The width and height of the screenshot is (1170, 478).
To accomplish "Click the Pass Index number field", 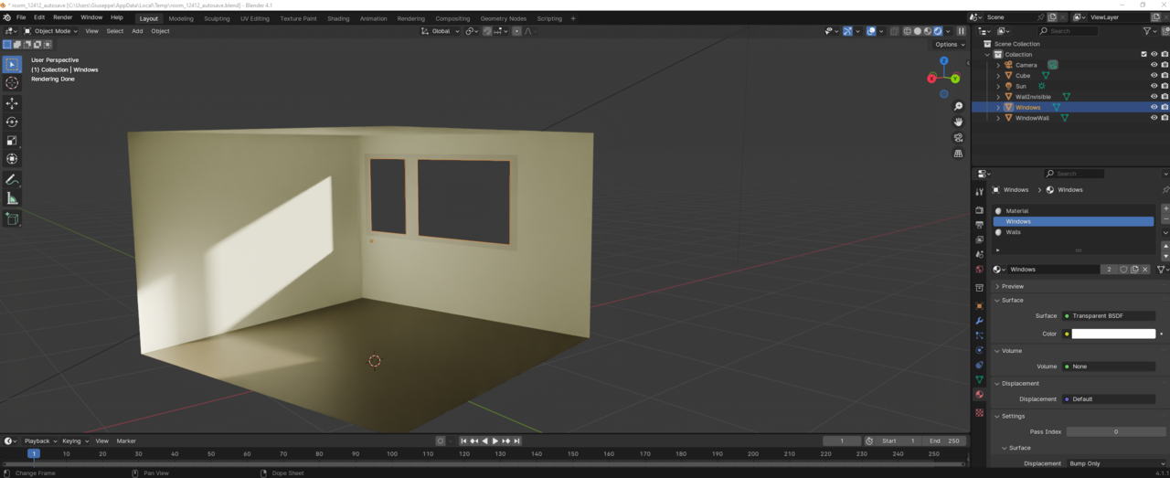I will tap(1115, 431).
